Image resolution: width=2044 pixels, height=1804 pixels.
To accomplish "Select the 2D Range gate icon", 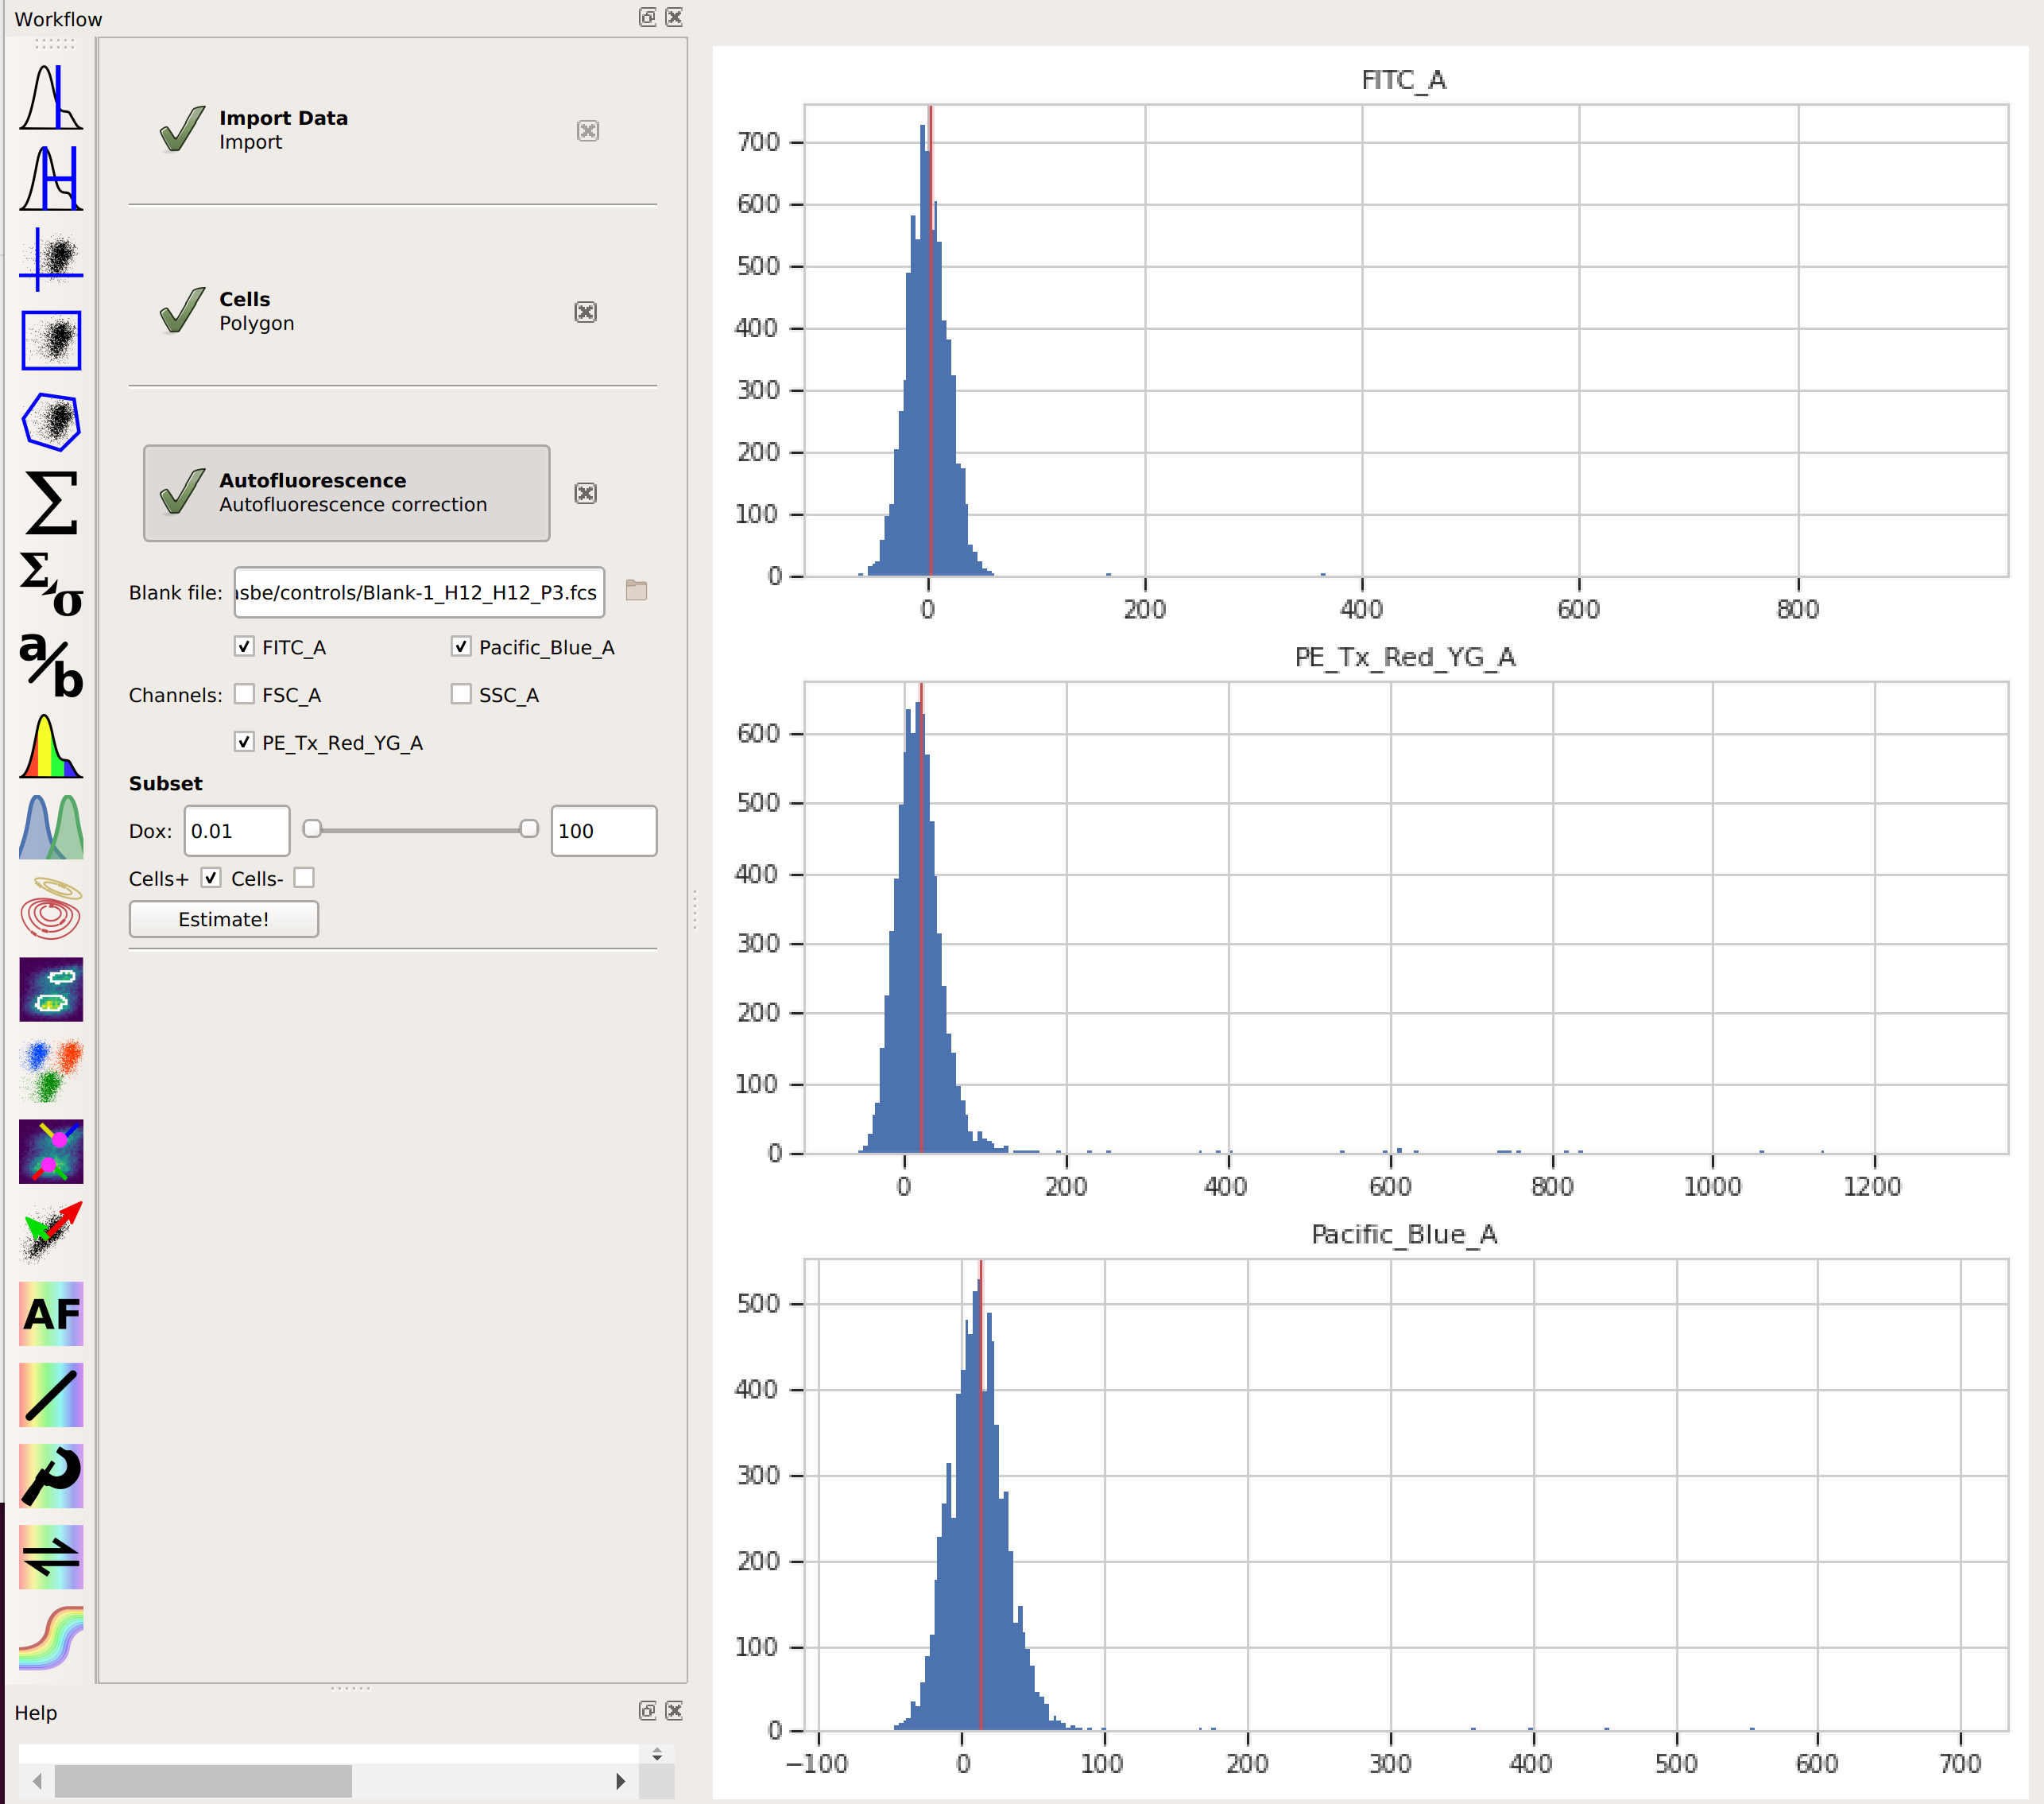I will (x=51, y=340).
